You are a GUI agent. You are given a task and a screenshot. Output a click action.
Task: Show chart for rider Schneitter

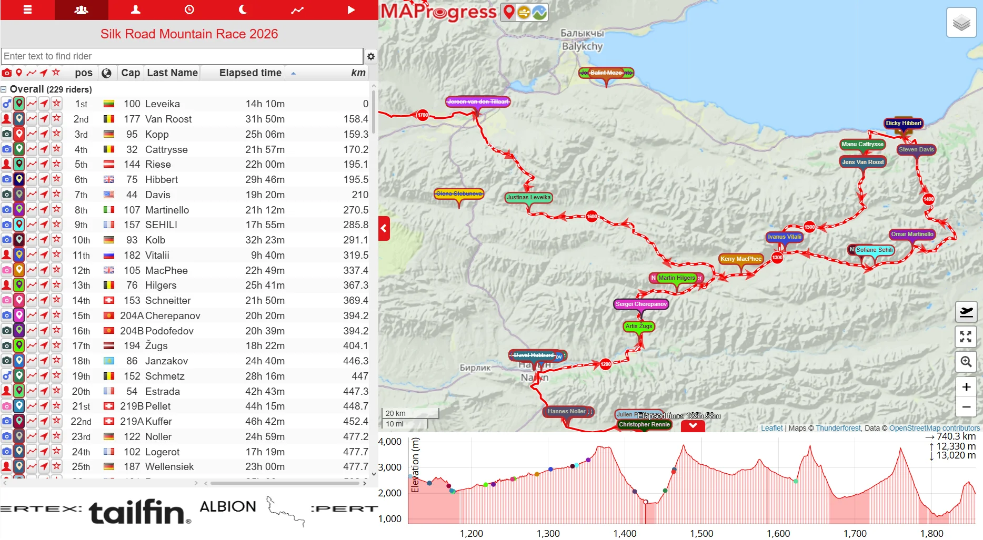pyautogui.click(x=32, y=300)
